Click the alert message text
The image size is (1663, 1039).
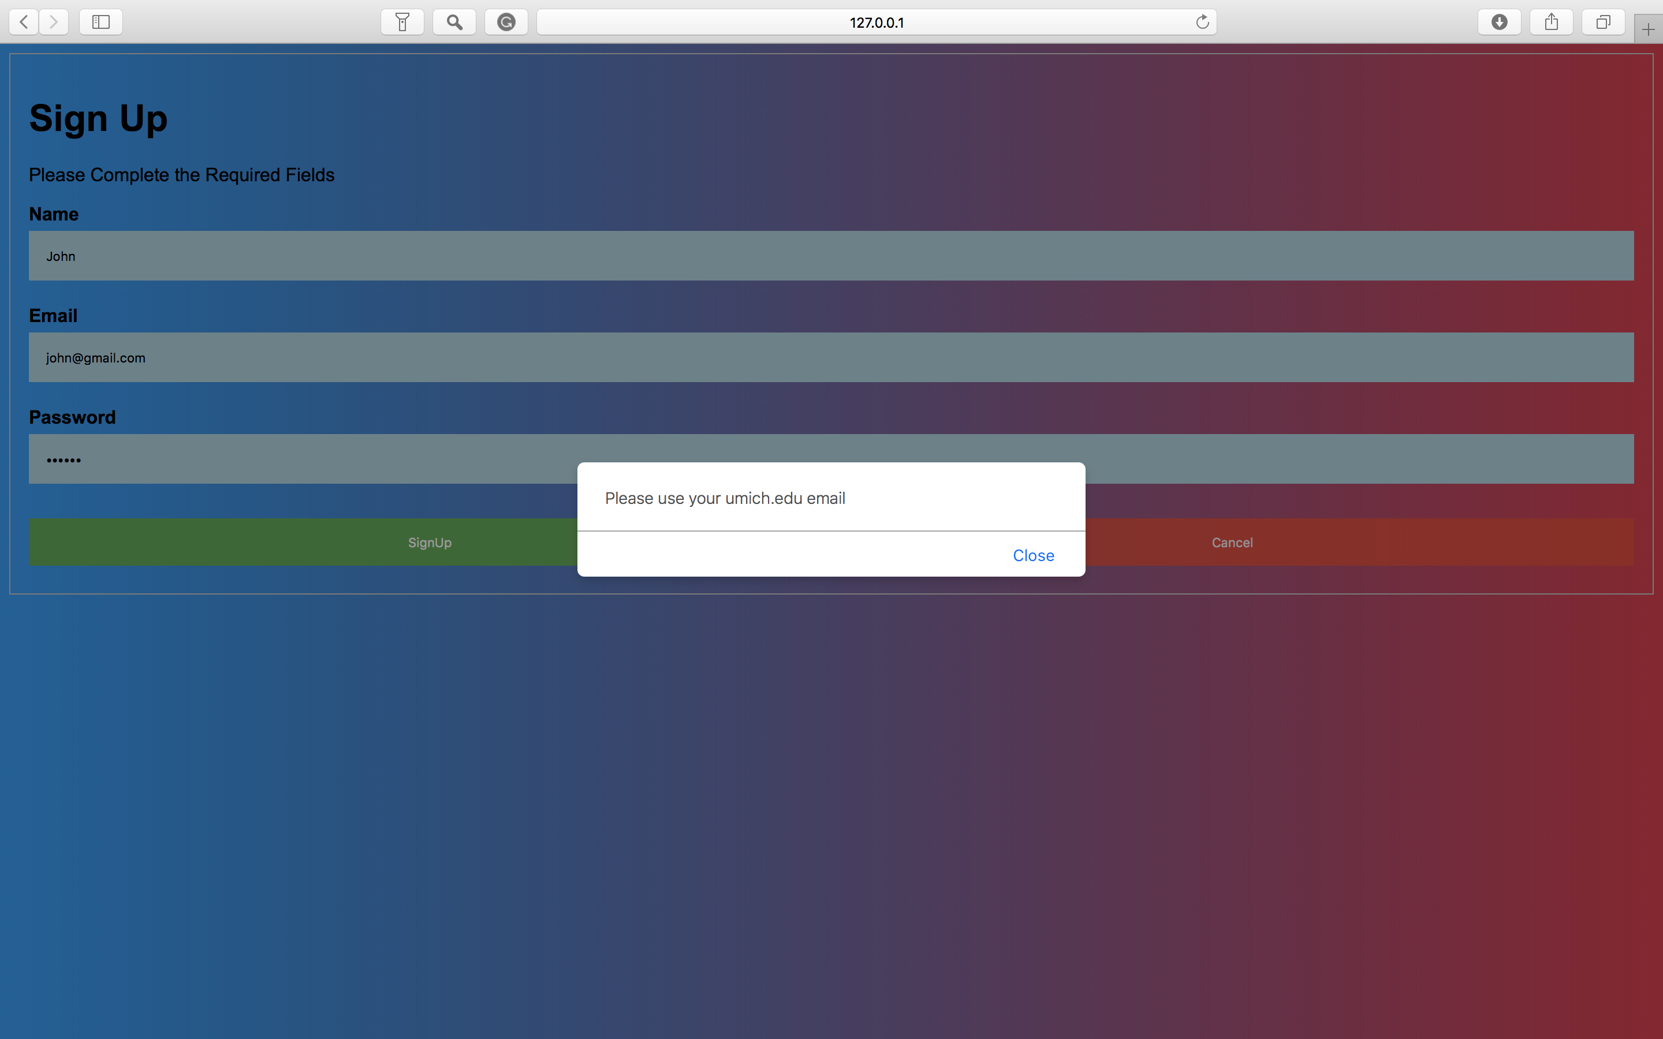point(725,498)
